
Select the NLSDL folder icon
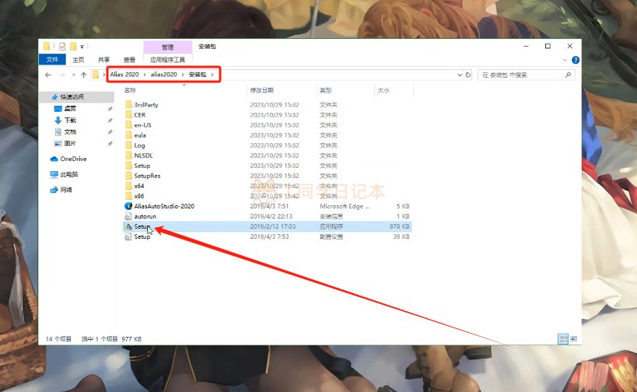pyautogui.click(x=128, y=156)
